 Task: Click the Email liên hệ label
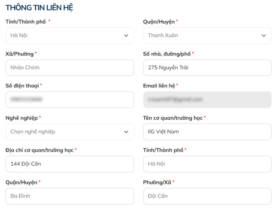[x=159, y=86]
